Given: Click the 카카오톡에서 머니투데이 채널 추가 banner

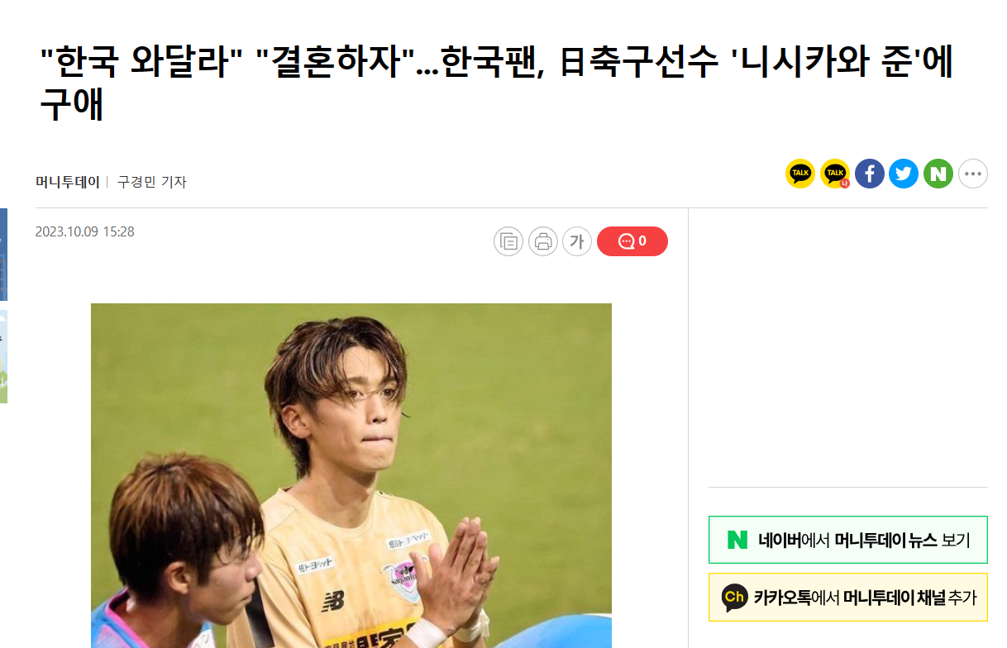Looking at the screenshot, I should (848, 597).
